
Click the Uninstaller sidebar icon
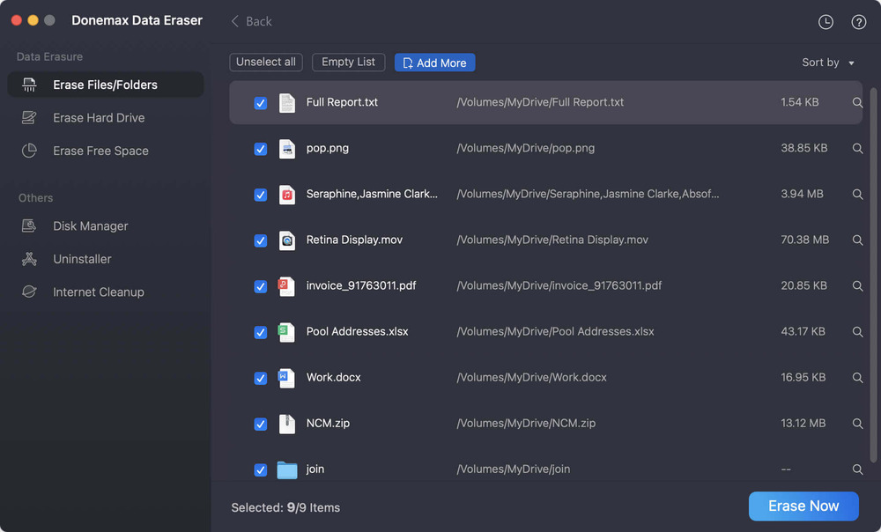(29, 259)
